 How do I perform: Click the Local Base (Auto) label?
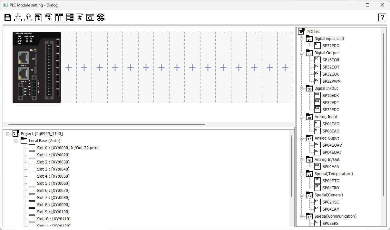pos(44,141)
